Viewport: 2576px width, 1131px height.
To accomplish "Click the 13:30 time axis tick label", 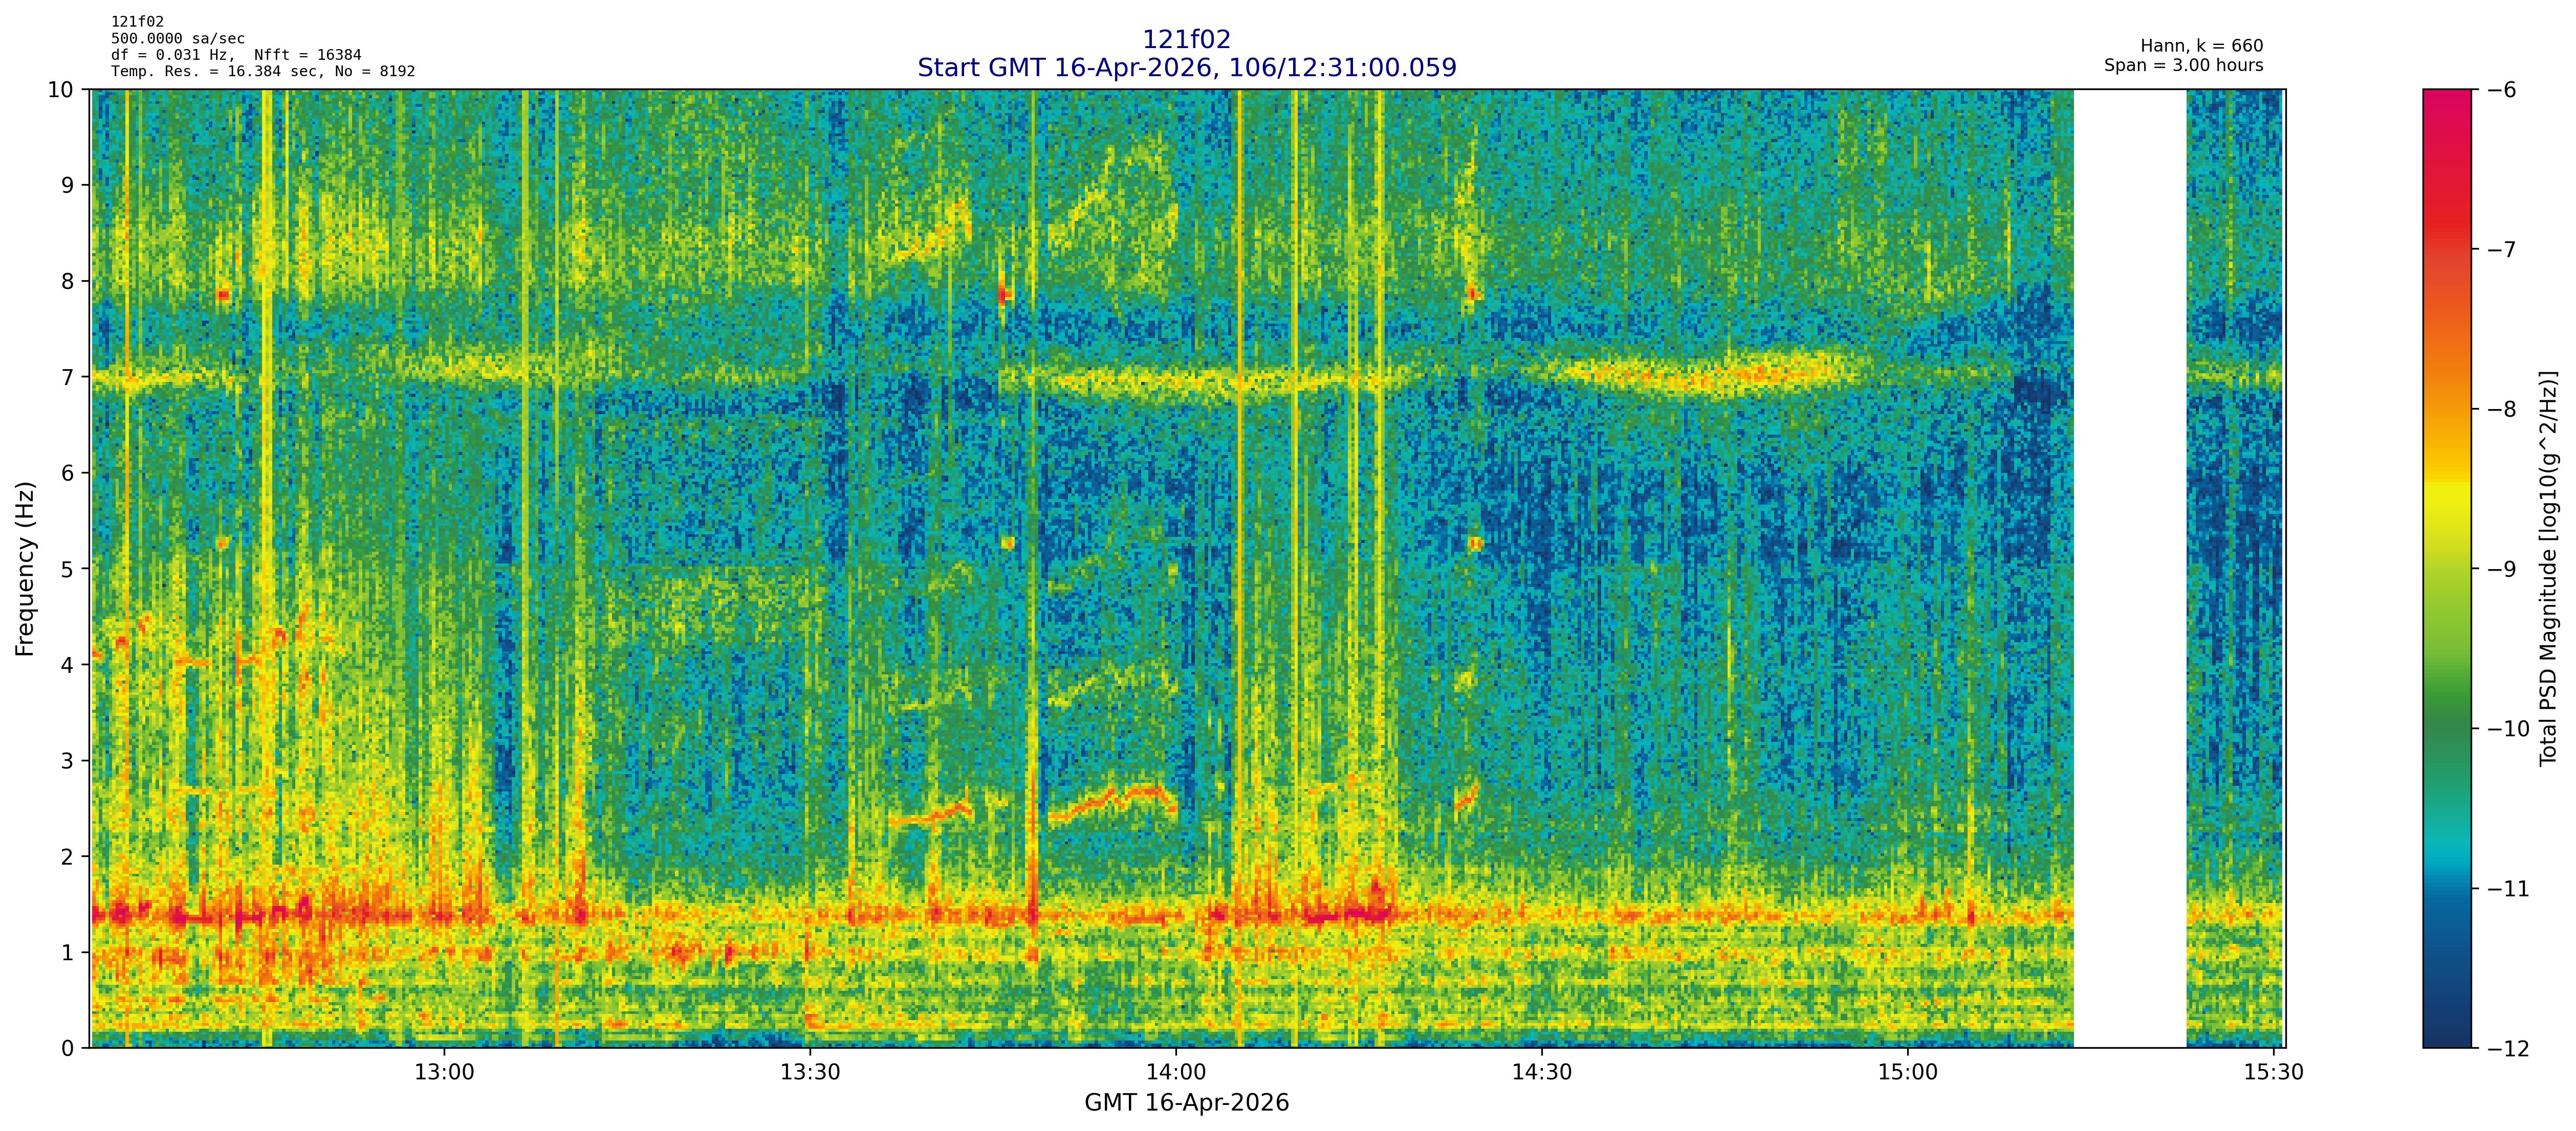I will [810, 1072].
